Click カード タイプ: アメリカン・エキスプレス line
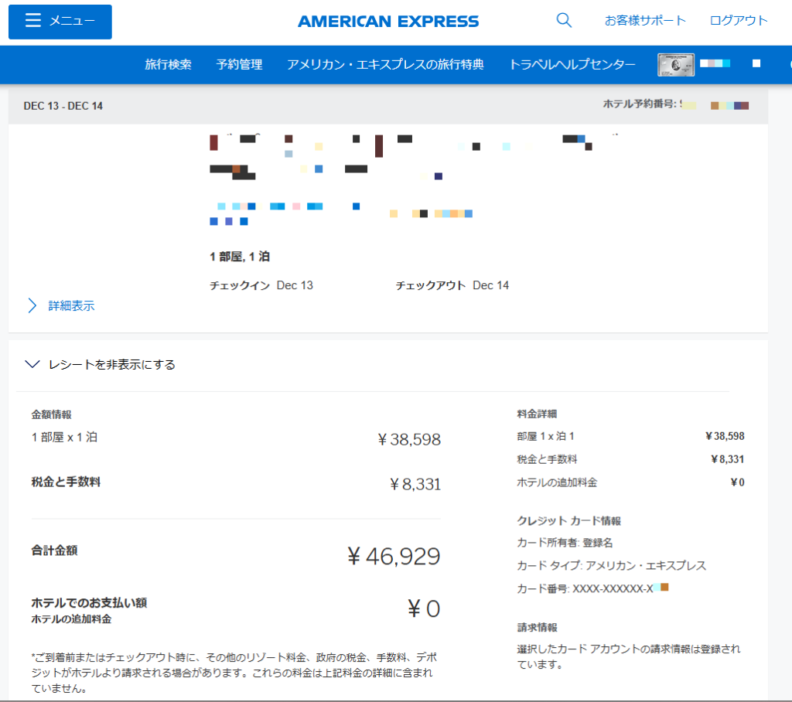792x702 pixels. (612, 566)
